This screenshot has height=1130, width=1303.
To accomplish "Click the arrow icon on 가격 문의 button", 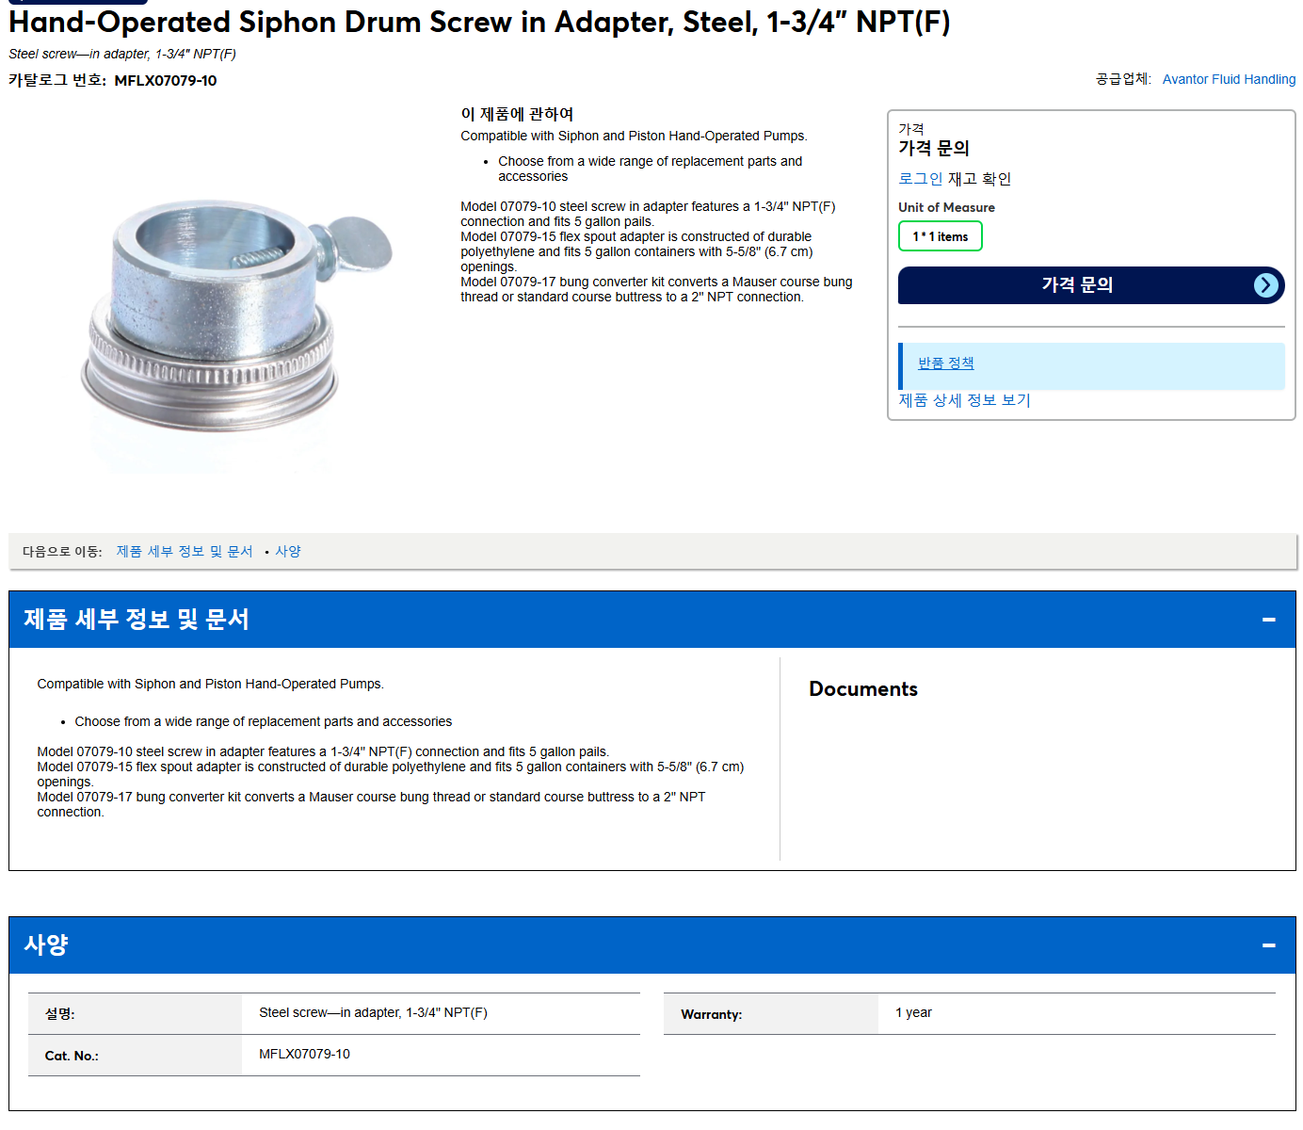I will coord(1266,285).
